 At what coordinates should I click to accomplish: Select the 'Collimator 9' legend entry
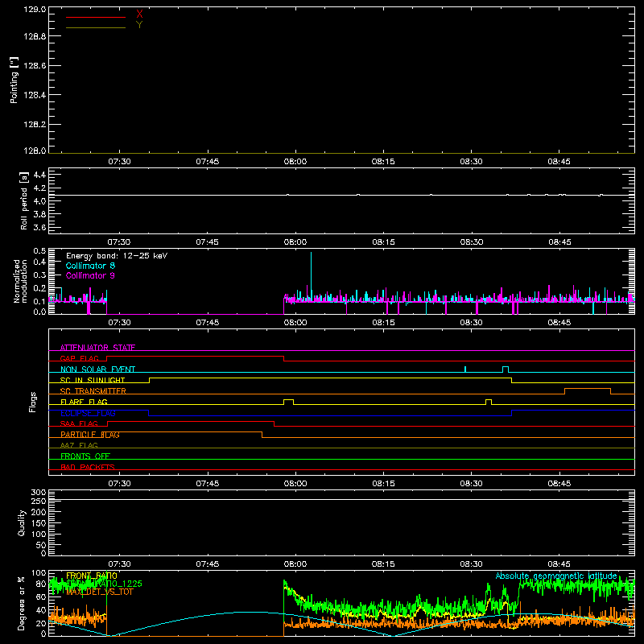point(90,275)
